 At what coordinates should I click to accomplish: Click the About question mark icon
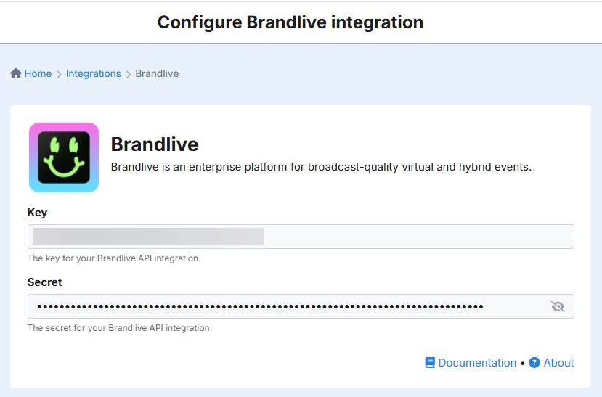click(x=534, y=363)
